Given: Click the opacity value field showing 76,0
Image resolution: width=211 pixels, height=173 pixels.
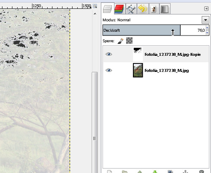Looking at the screenshot, I should 193,30.
